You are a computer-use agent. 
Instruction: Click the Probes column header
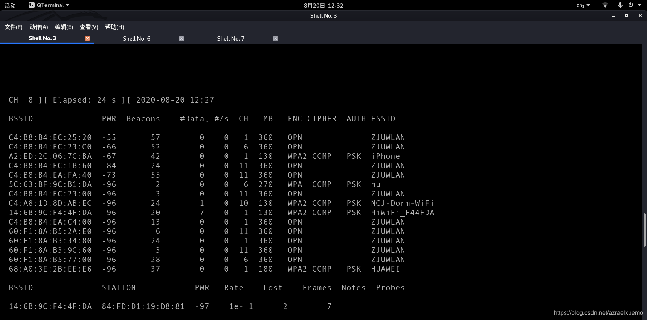(391, 288)
